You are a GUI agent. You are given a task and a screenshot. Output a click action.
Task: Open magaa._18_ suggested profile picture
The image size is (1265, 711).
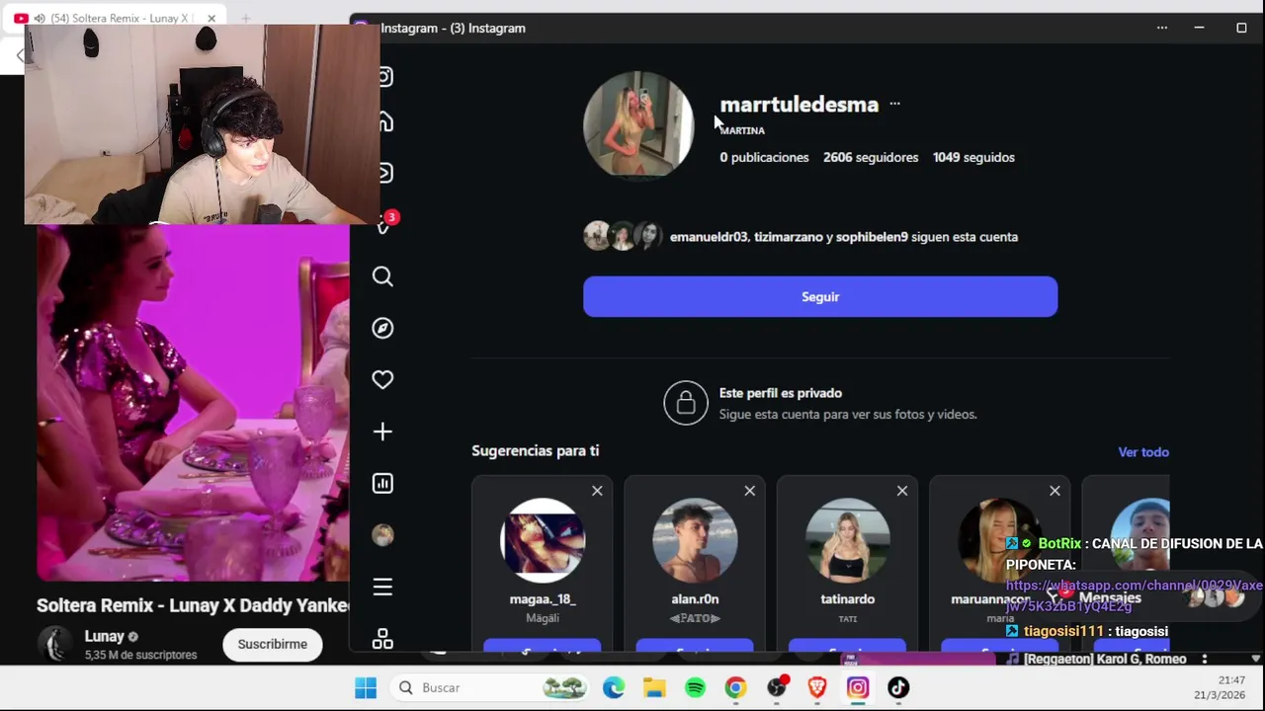pyautogui.click(x=543, y=539)
